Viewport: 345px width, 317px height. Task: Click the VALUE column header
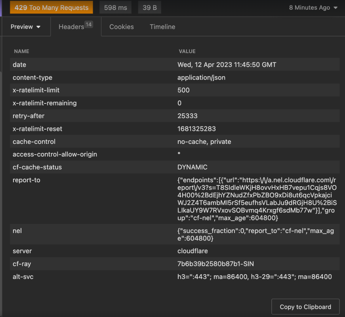click(x=187, y=51)
